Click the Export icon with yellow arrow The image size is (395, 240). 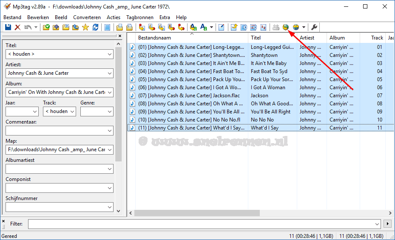(234, 27)
